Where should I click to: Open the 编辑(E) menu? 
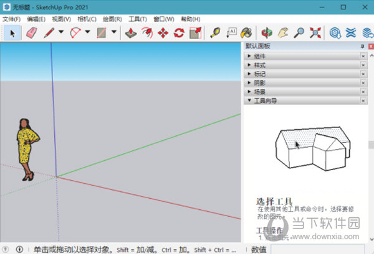coord(36,19)
